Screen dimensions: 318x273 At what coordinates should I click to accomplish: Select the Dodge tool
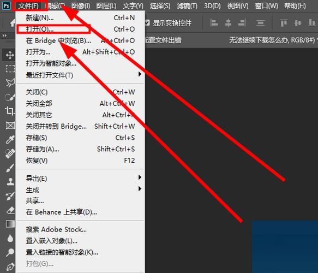[10, 252]
